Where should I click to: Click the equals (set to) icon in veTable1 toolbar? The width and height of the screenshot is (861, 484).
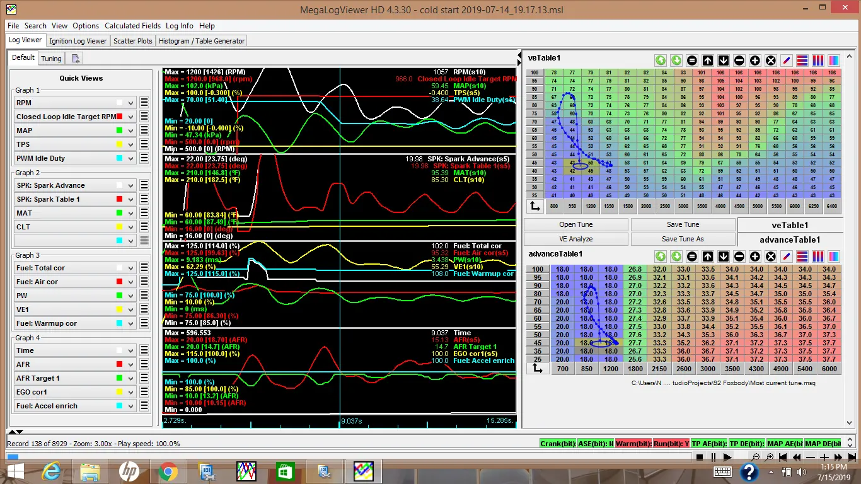692,60
